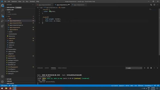Click .header breadcrumb item
This screenshot has width=160, height=90.
[x=62, y=7]
